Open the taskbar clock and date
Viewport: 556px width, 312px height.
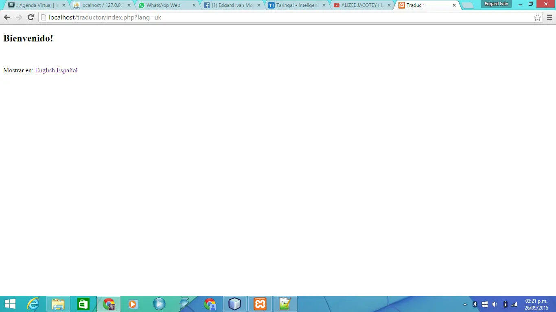pyautogui.click(x=536, y=304)
